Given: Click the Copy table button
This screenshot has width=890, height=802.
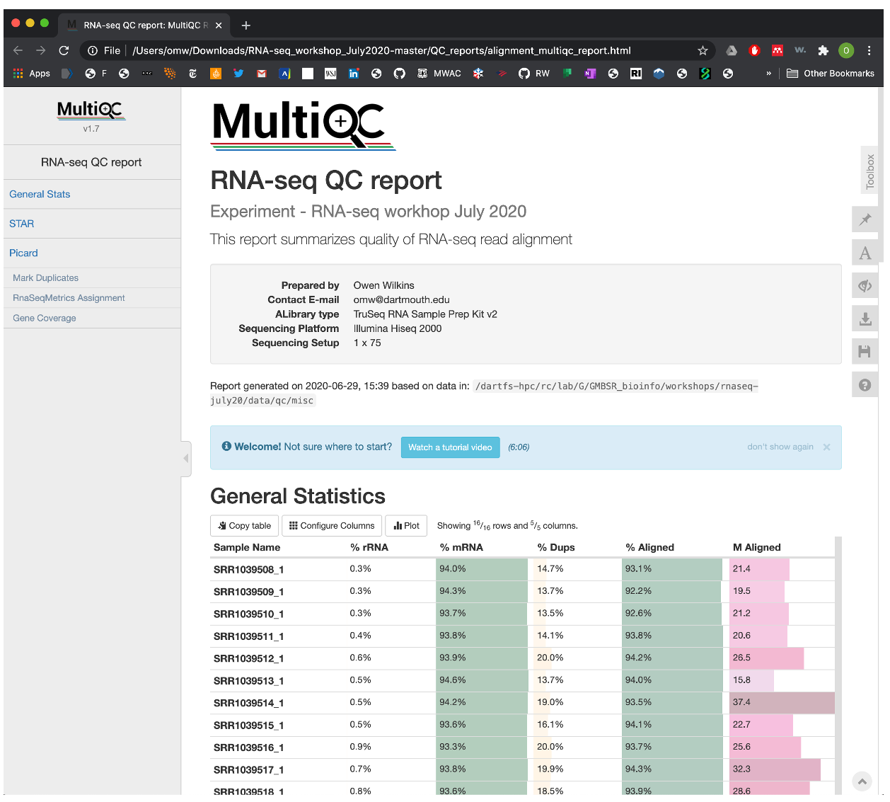Looking at the screenshot, I should point(245,526).
